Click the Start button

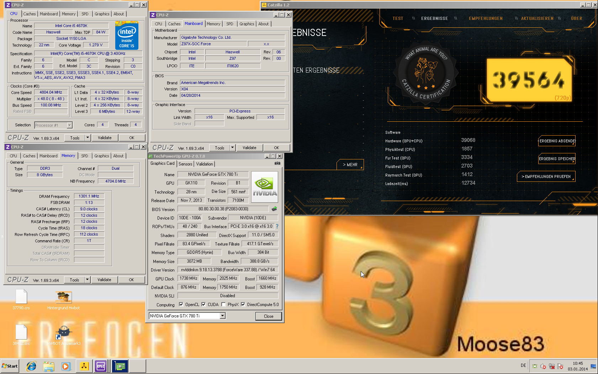[x=10, y=366]
